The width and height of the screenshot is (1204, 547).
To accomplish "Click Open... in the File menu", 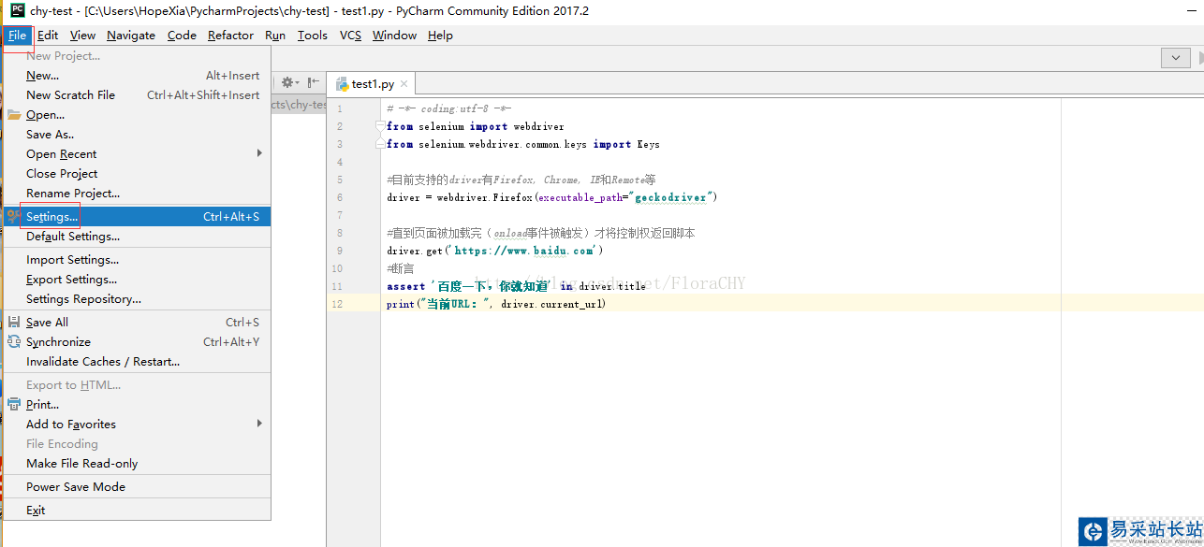I will coord(137,115).
